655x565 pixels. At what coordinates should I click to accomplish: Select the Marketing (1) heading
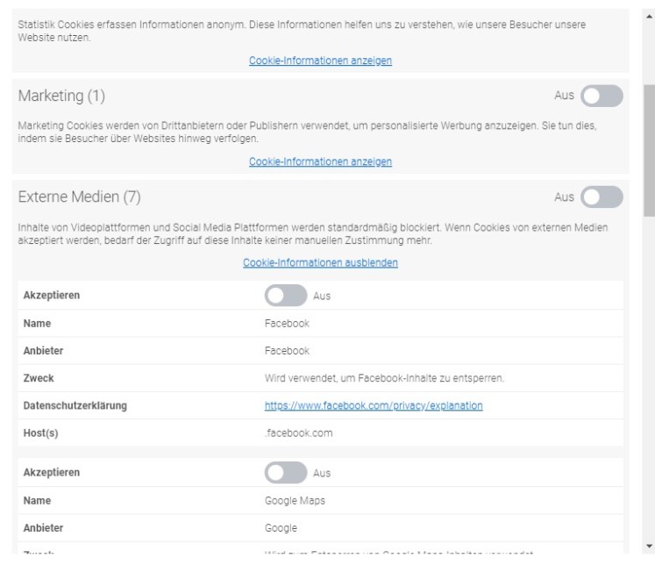[x=61, y=95]
